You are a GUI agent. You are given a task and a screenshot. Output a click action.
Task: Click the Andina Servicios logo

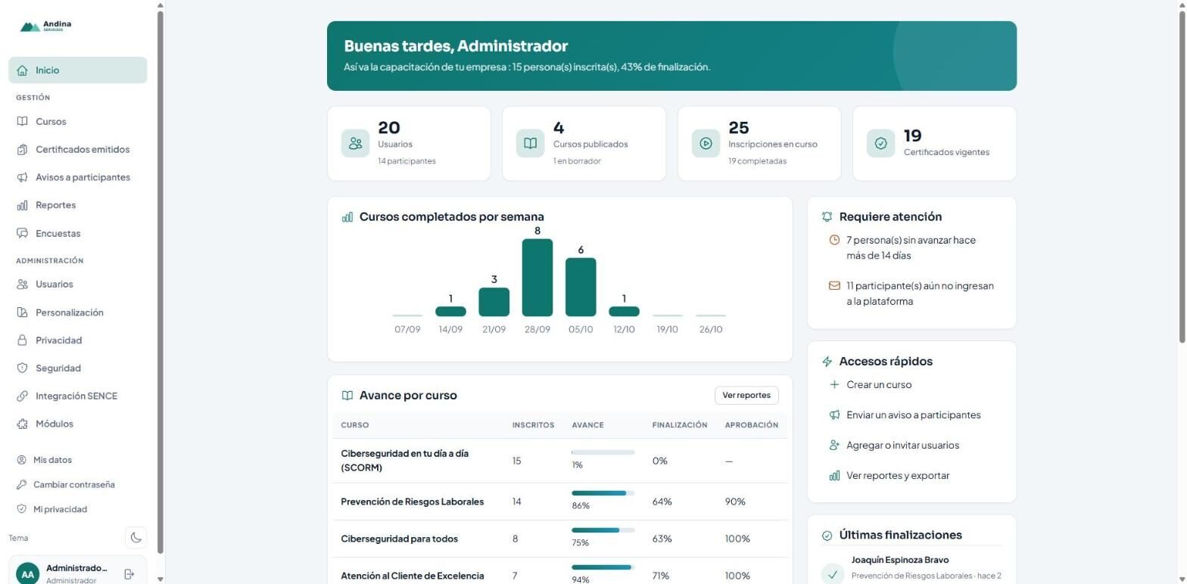tap(45, 26)
